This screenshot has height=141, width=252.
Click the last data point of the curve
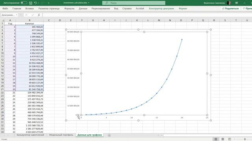[x=182, y=40]
